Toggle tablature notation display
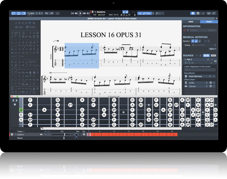Image resolution: width=227 pixels, height=179 pixels. [196, 41]
